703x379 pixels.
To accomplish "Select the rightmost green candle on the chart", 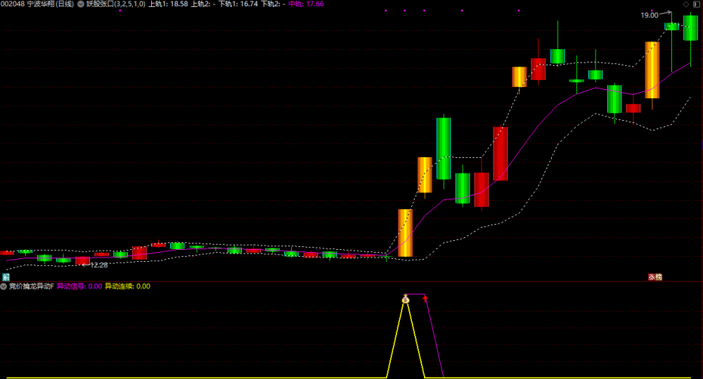I will pyautogui.click(x=690, y=28).
